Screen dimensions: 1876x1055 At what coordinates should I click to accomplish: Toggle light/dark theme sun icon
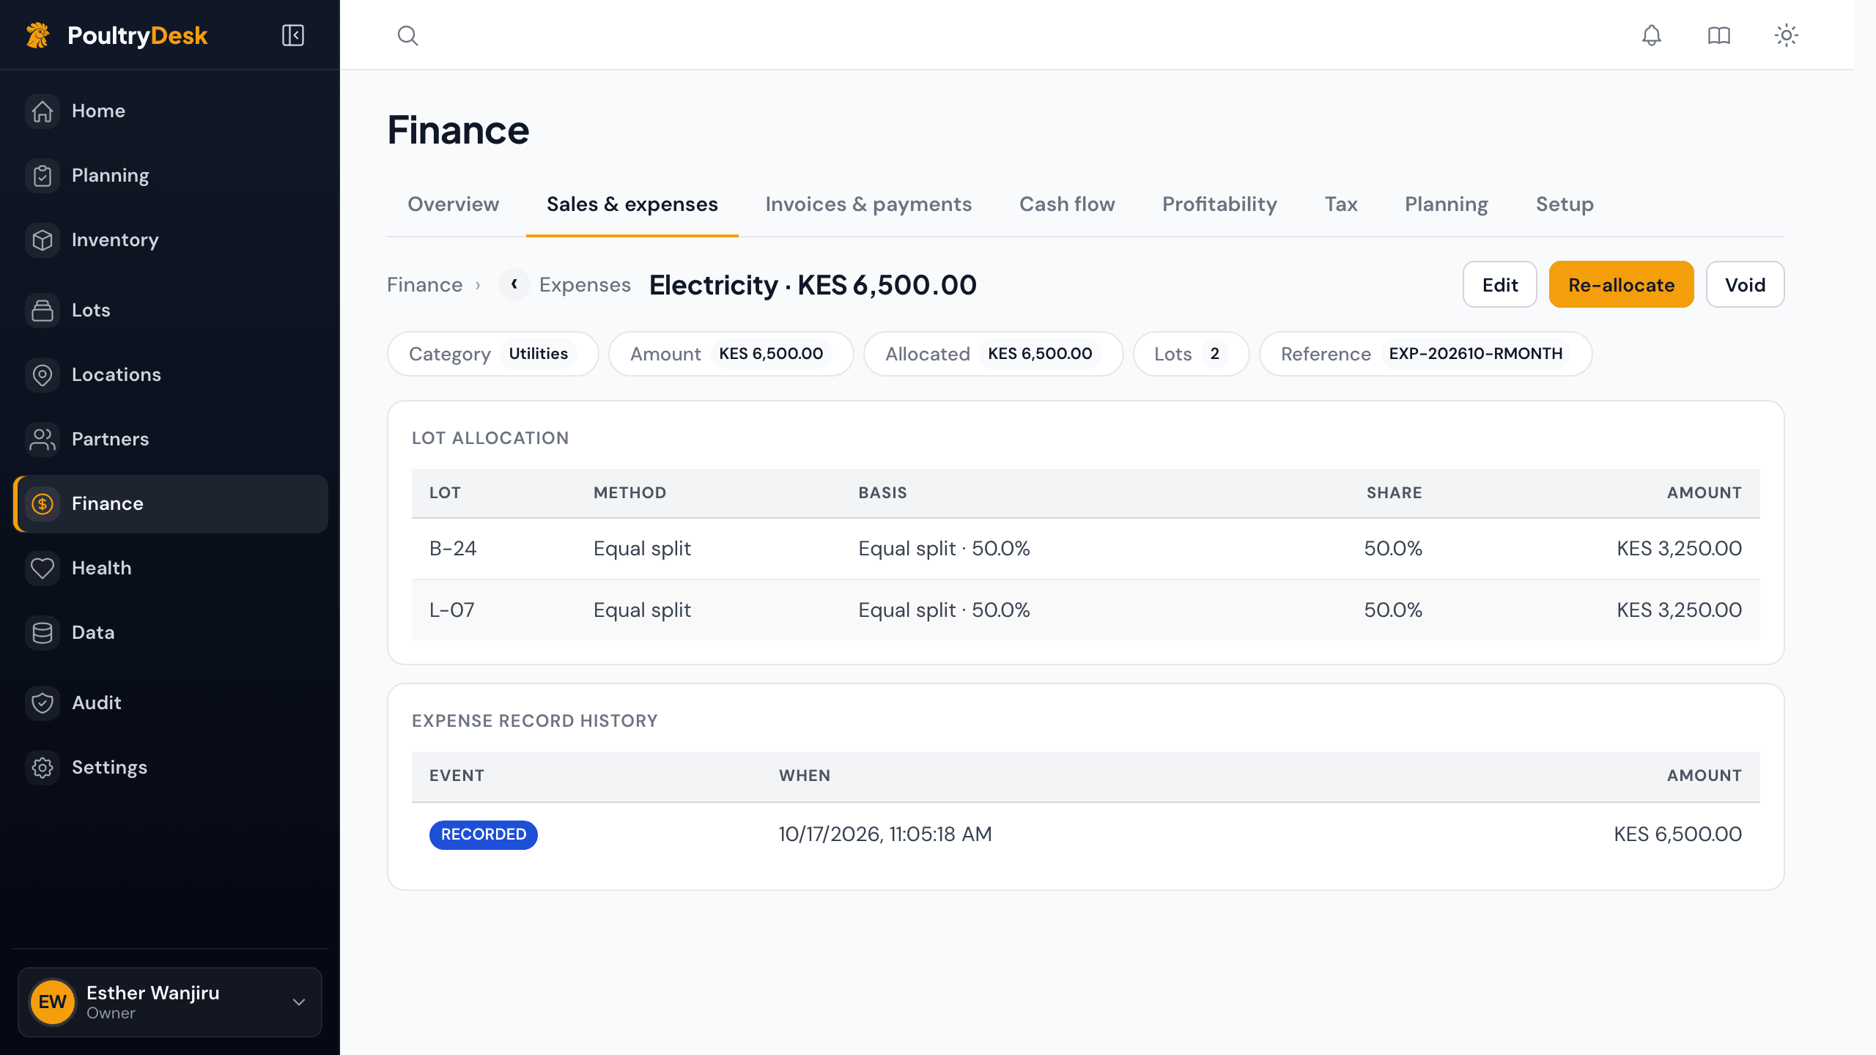click(1787, 35)
